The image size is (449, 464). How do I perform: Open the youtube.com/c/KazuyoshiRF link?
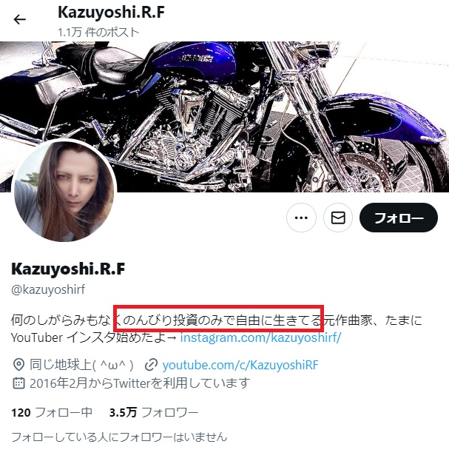pyautogui.click(x=240, y=365)
